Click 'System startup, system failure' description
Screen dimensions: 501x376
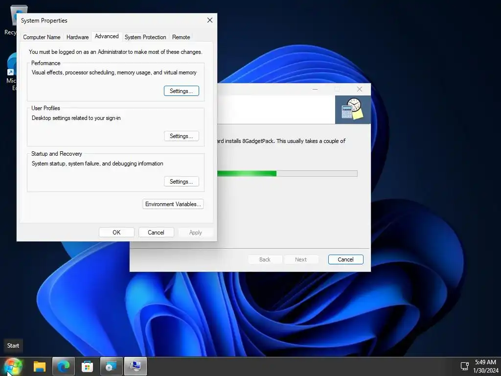97,164
